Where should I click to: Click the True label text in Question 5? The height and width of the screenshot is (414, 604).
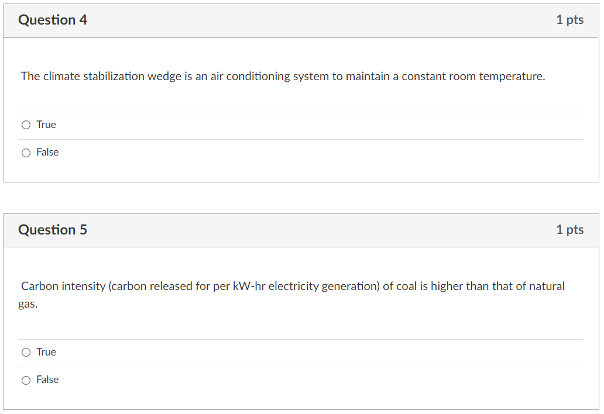tap(46, 352)
